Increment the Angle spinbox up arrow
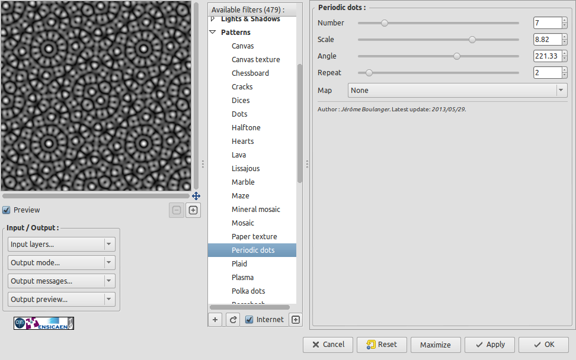The height and width of the screenshot is (360, 576). (565, 53)
